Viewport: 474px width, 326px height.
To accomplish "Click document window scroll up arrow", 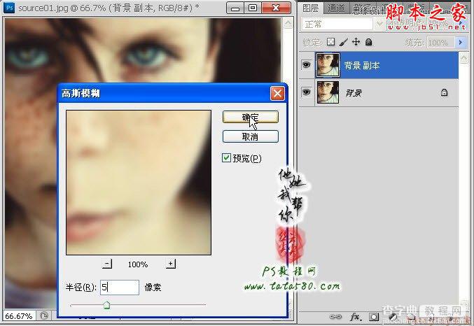I will (x=288, y=24).
